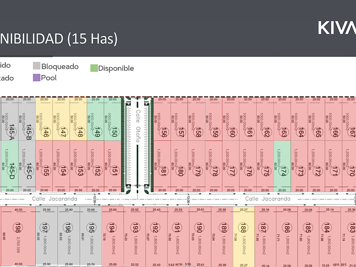
Task: Click the right Calle Jacaranda label
Action: click(268, 199)
